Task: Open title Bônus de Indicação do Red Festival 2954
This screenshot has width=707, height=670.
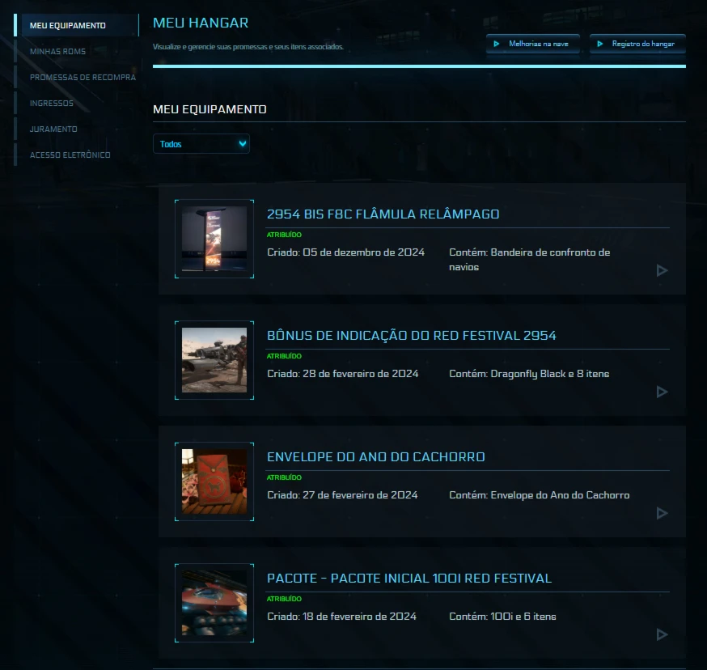Action: (x=411, y=335)
